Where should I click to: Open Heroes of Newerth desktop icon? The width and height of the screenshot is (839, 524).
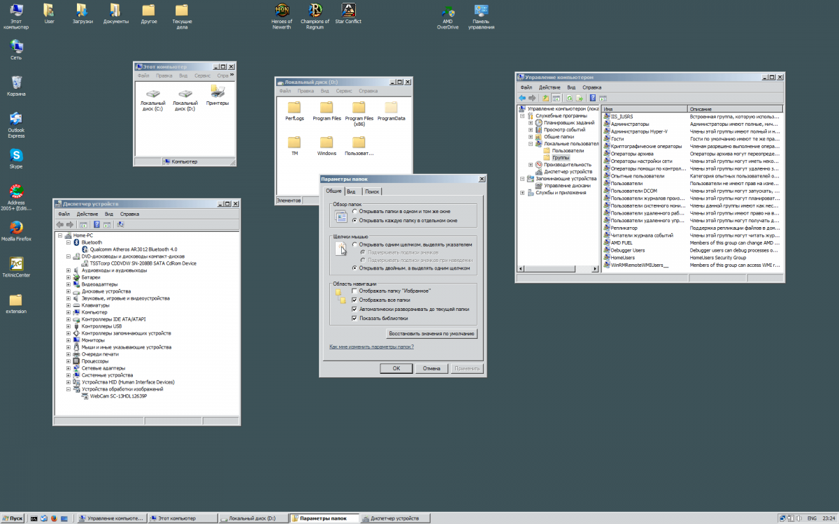(x=282, y=10)
